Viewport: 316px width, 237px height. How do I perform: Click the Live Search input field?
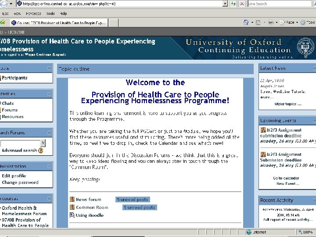point(280,4)
